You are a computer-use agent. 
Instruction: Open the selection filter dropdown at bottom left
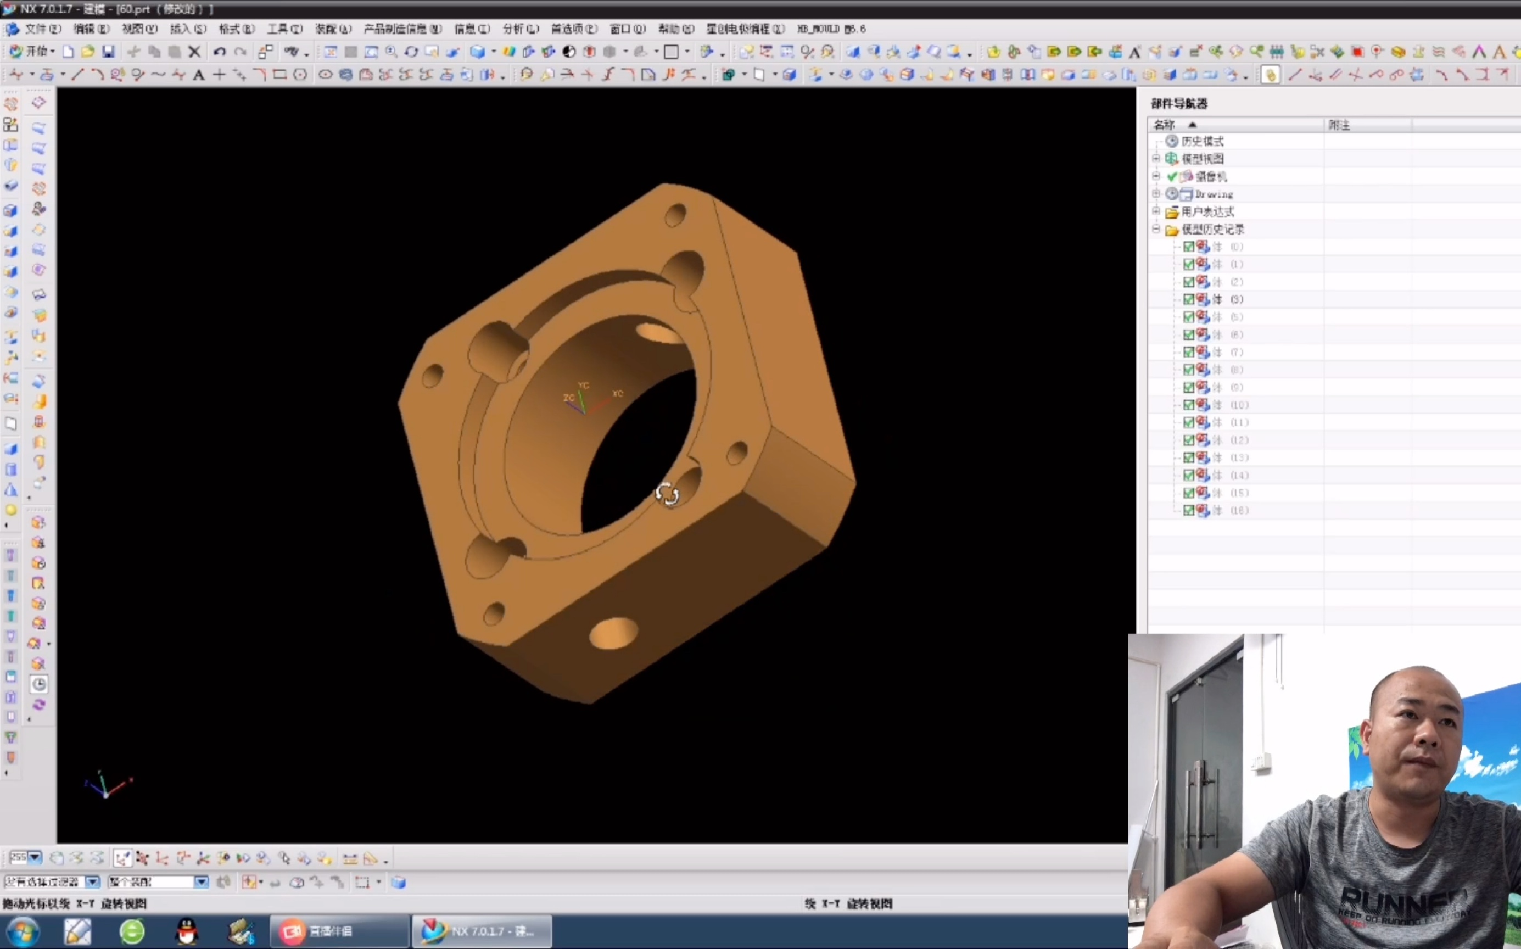tap(92, 882)
